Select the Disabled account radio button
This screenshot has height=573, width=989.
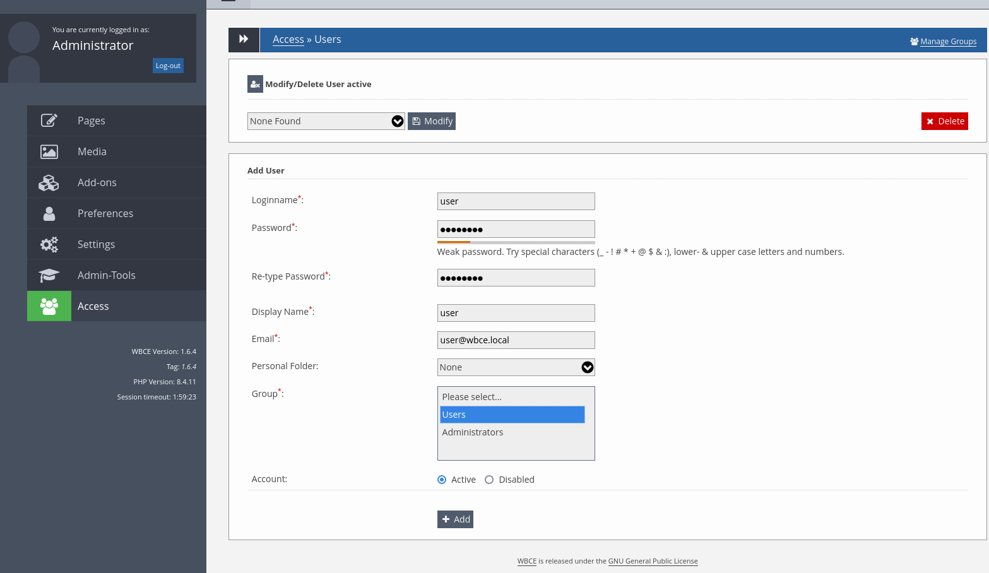tap(489, 480)
